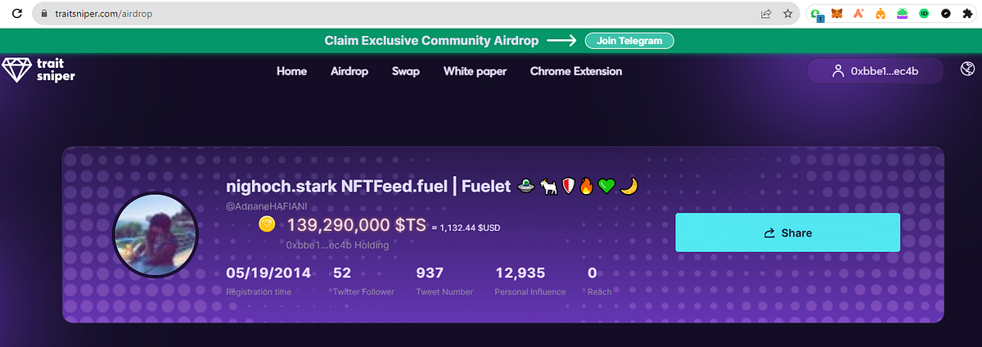
Task: Open the frog extension icon
Action: [x=903, y=14]
